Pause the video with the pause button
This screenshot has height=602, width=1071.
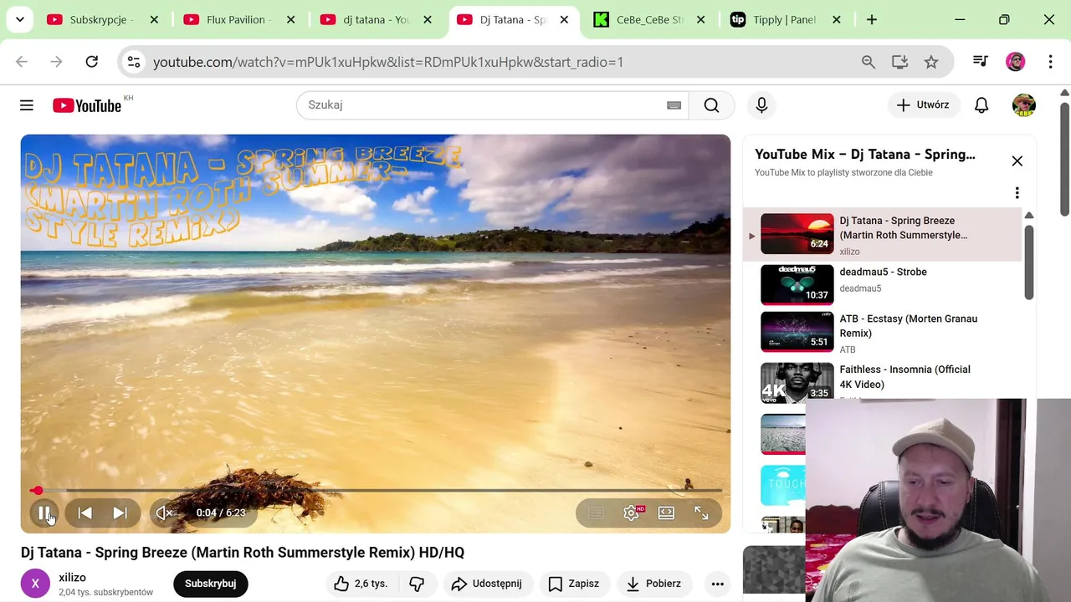click(44, 513)
